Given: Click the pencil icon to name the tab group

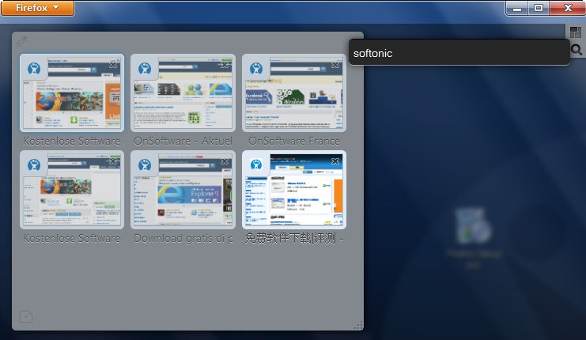Looking at the screenshot, I should pos(21,41).
